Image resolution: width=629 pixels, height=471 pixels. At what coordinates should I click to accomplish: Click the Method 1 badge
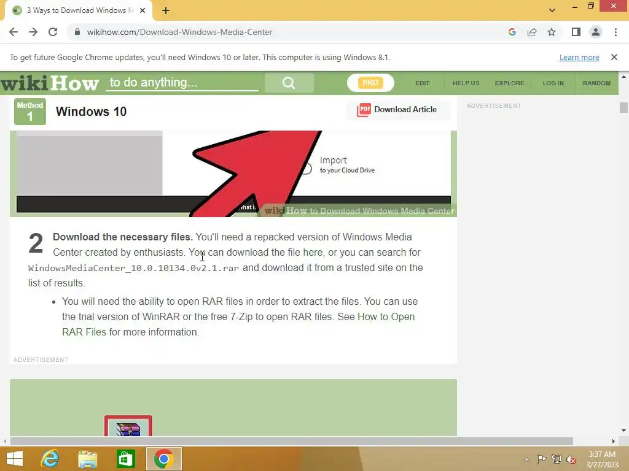(30, 112)
